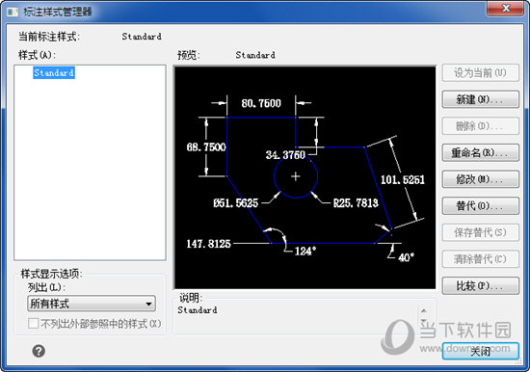Click the preview label Standard text

[255, 55]
